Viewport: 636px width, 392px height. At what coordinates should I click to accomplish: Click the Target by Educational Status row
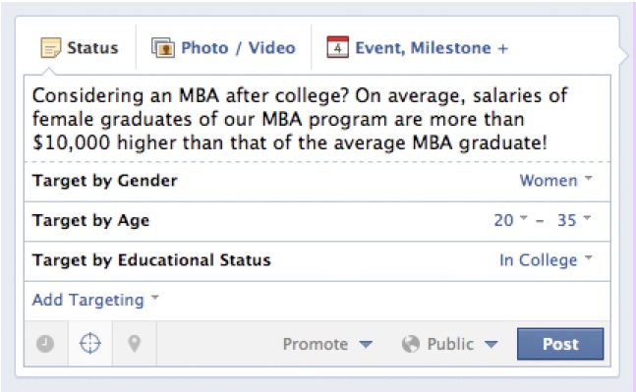[318, 260]
